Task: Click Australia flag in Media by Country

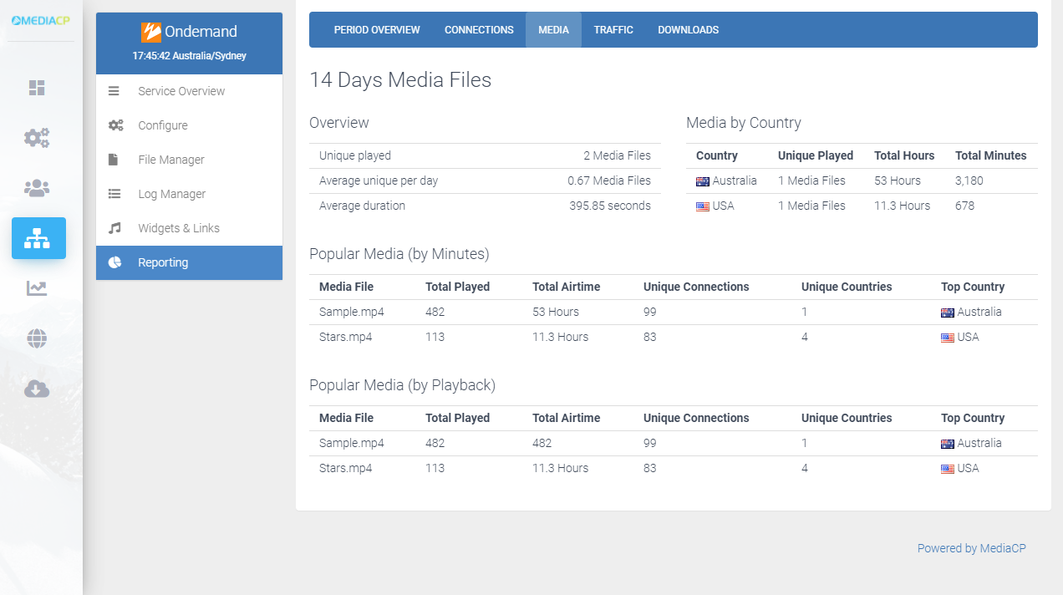Action: coord(703,181)
